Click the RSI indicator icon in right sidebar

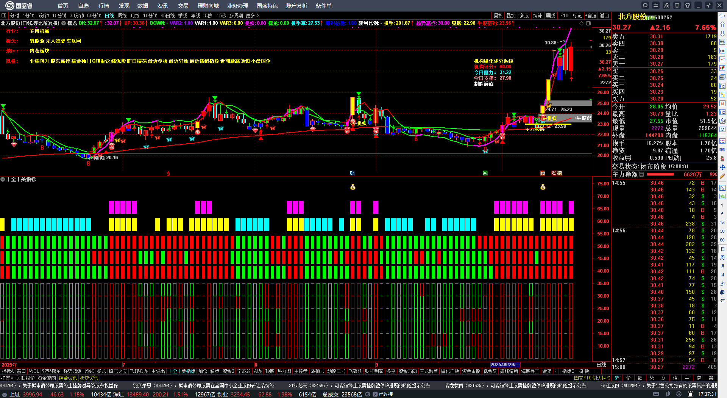[x=722, y=150]
